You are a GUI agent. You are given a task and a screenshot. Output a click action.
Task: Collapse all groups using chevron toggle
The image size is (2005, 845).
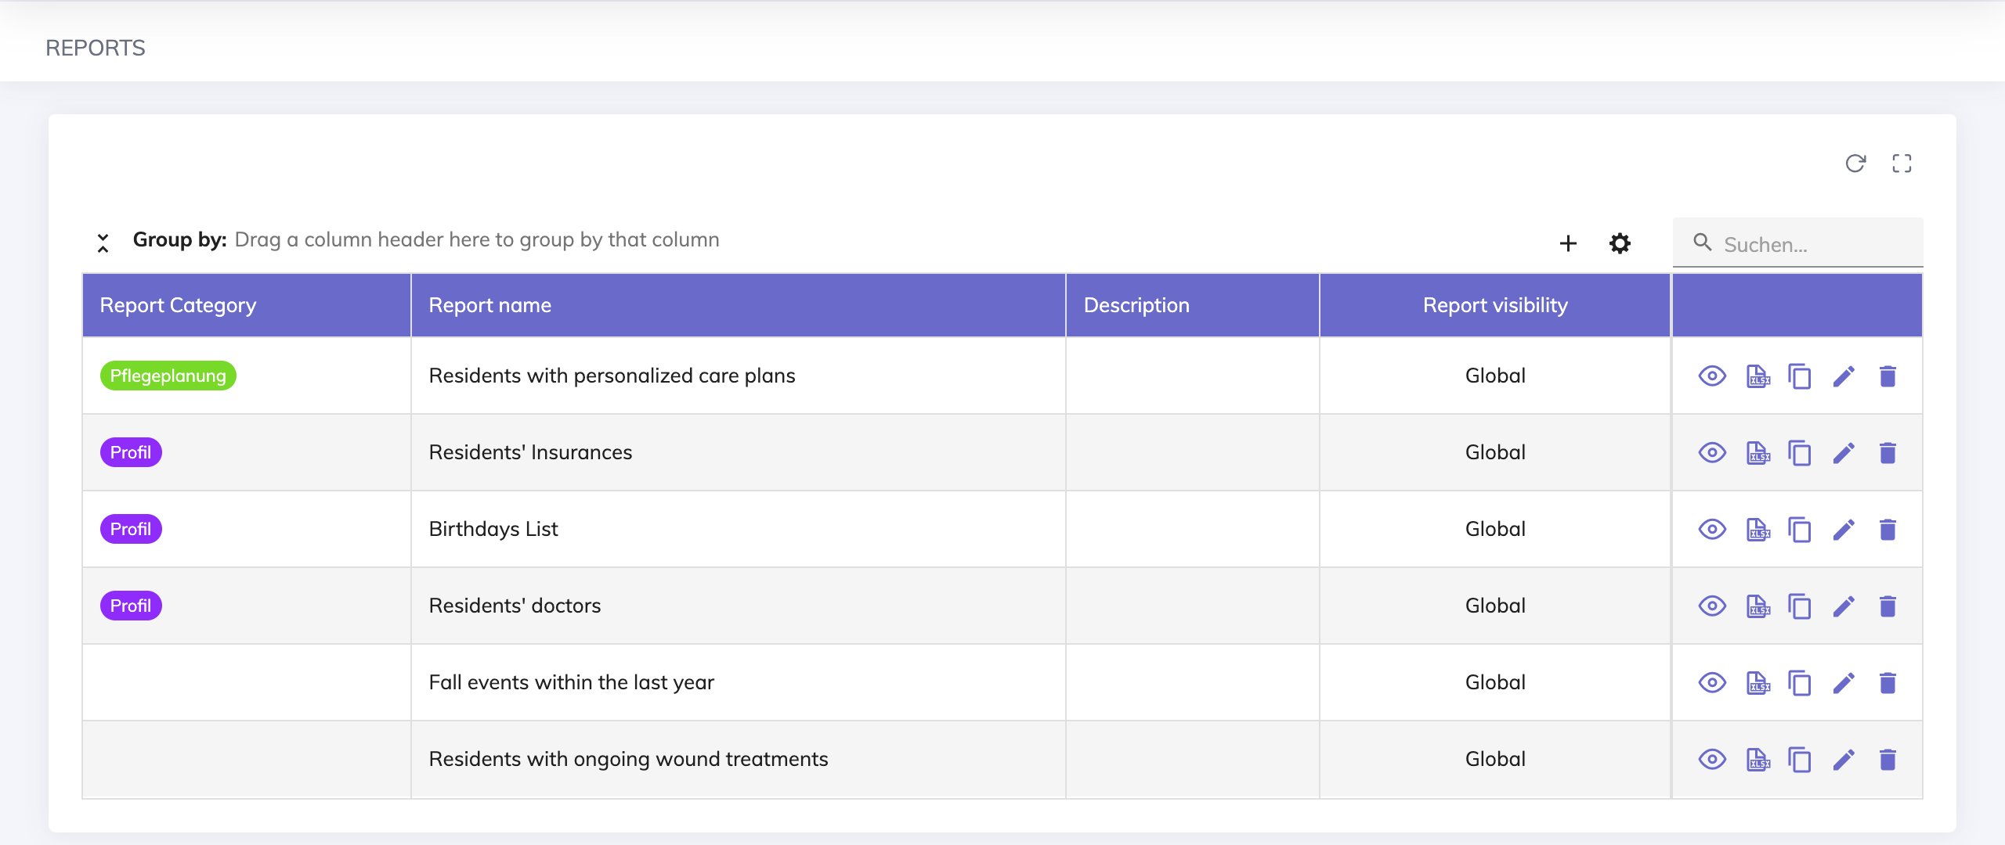(x=103, y=243)
